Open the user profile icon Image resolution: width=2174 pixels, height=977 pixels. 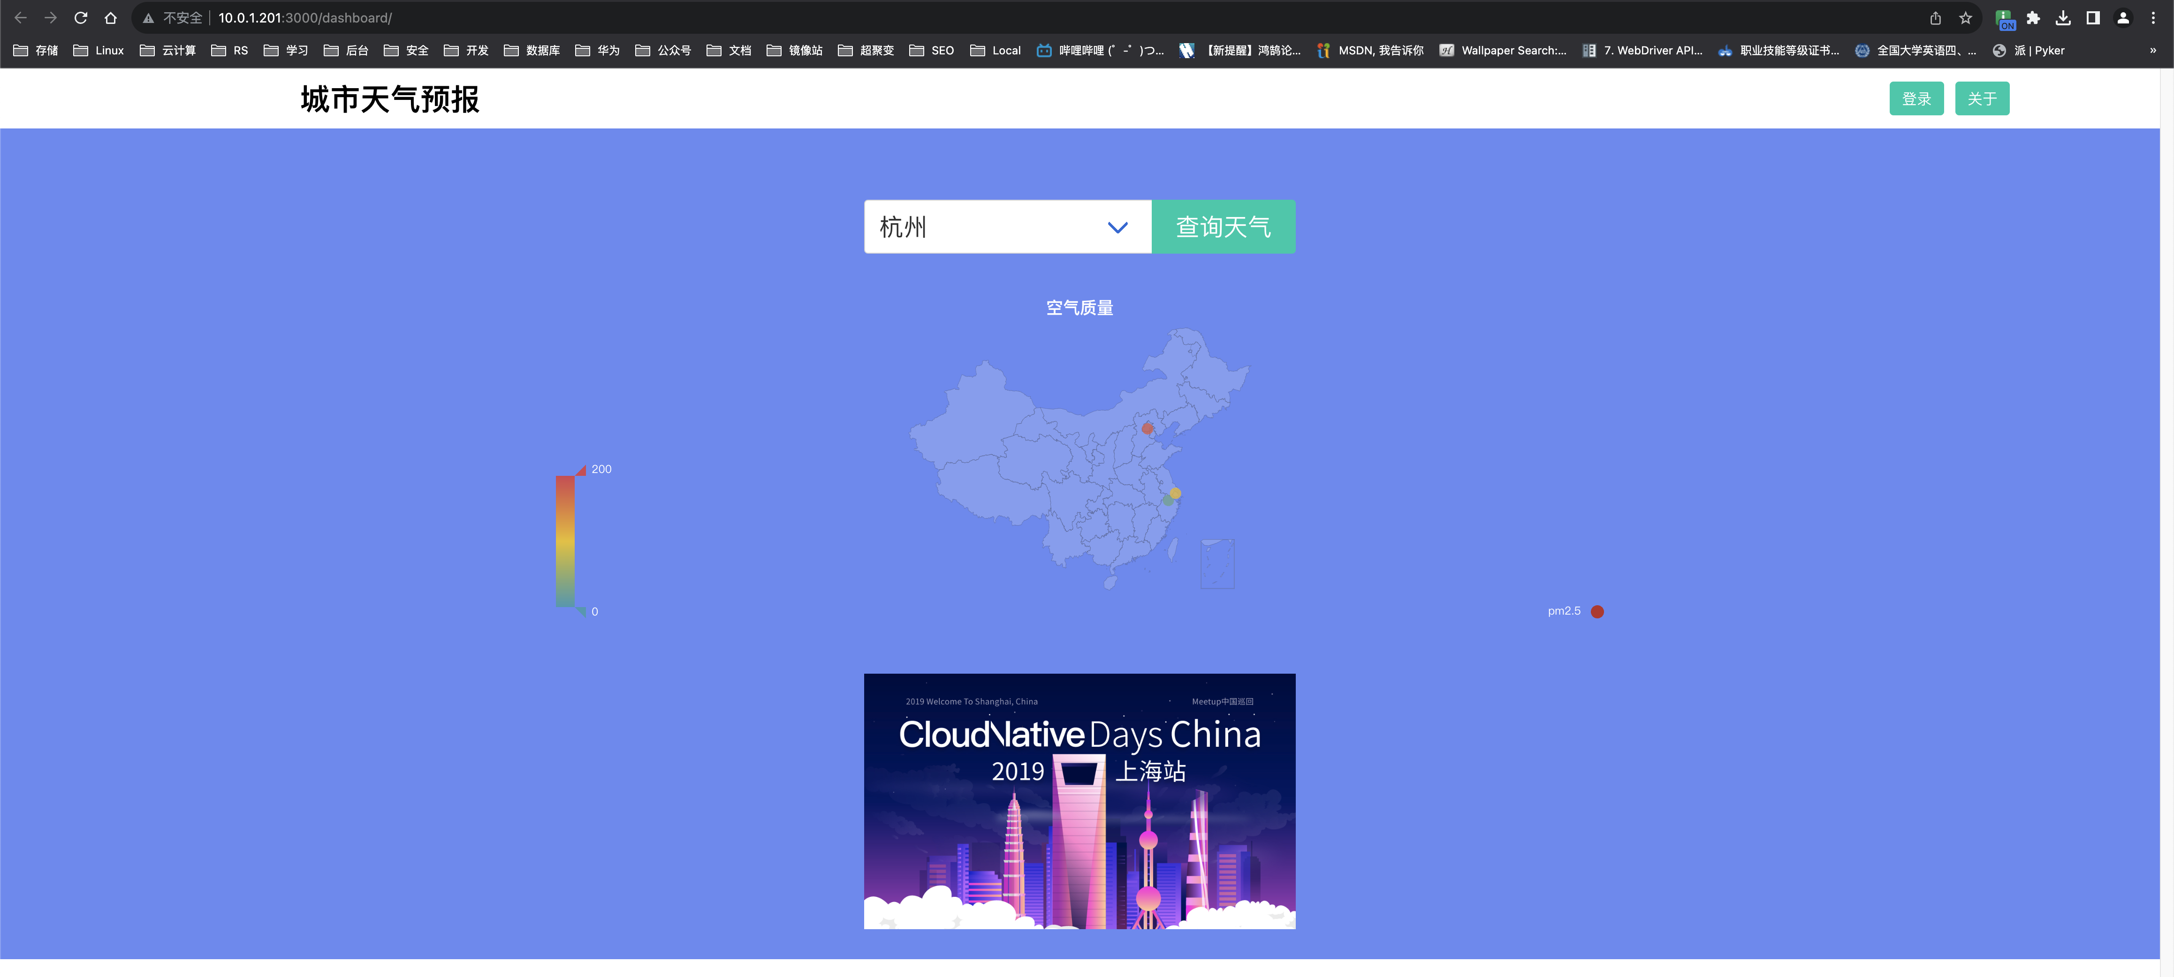[x=2122, y=18]
